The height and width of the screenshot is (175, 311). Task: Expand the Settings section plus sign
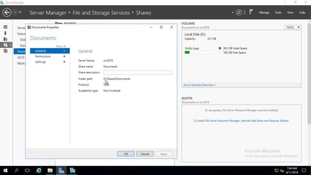(64, 62)
